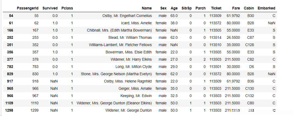The image size is (295, 117).
Task: Click the SibSp column header
Action: coord(187,8)
